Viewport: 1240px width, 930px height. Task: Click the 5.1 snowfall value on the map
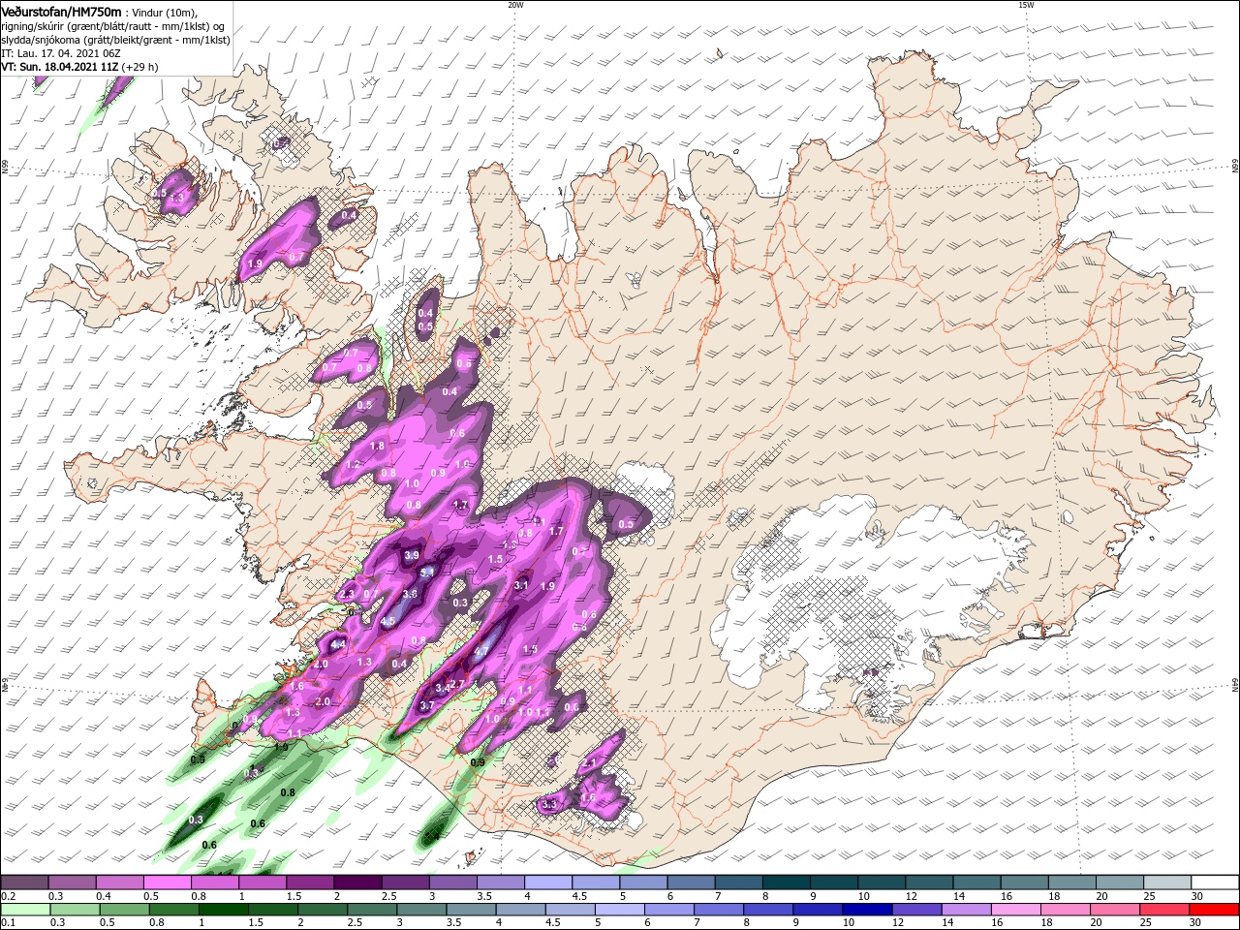tap(425, 573)
